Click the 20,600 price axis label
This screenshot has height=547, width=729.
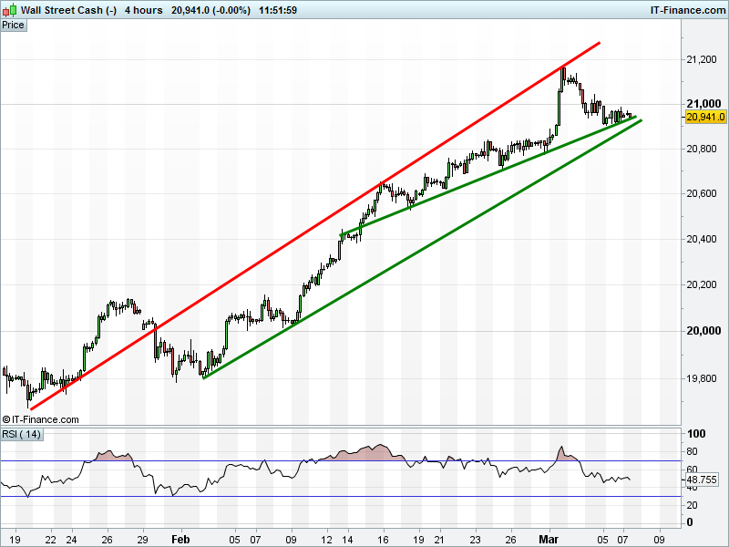click(702, 193)
